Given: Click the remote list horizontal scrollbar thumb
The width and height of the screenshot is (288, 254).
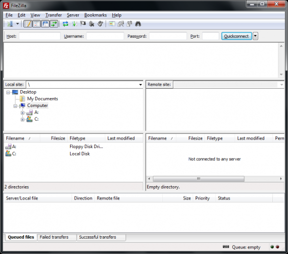Looking at the screenshot, I should click(x=199, y=179).
